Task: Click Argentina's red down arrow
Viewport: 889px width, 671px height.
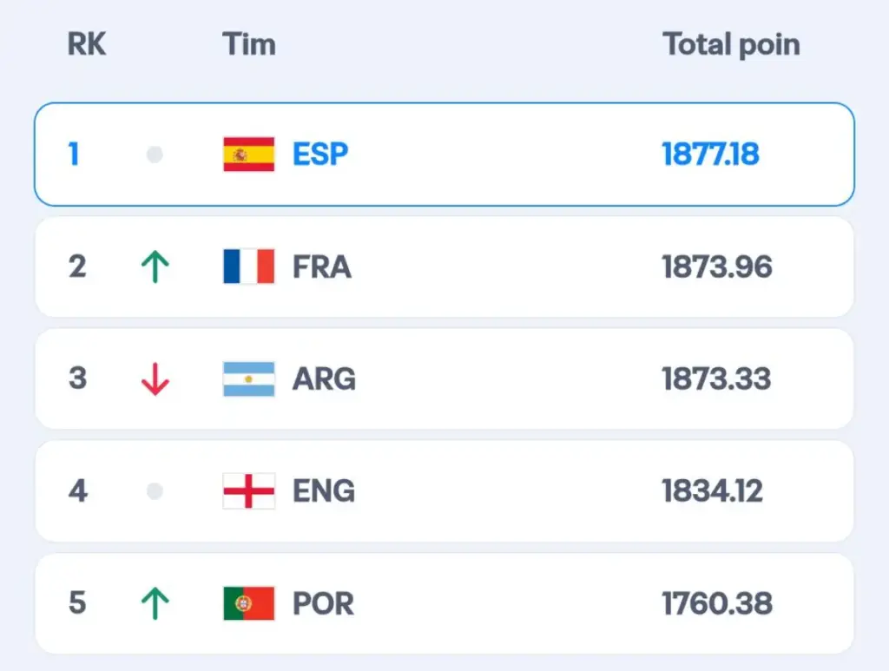Action: click(155, 379)
